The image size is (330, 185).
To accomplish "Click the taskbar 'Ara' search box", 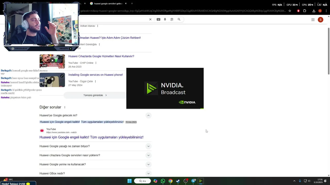I will point(143,181).
